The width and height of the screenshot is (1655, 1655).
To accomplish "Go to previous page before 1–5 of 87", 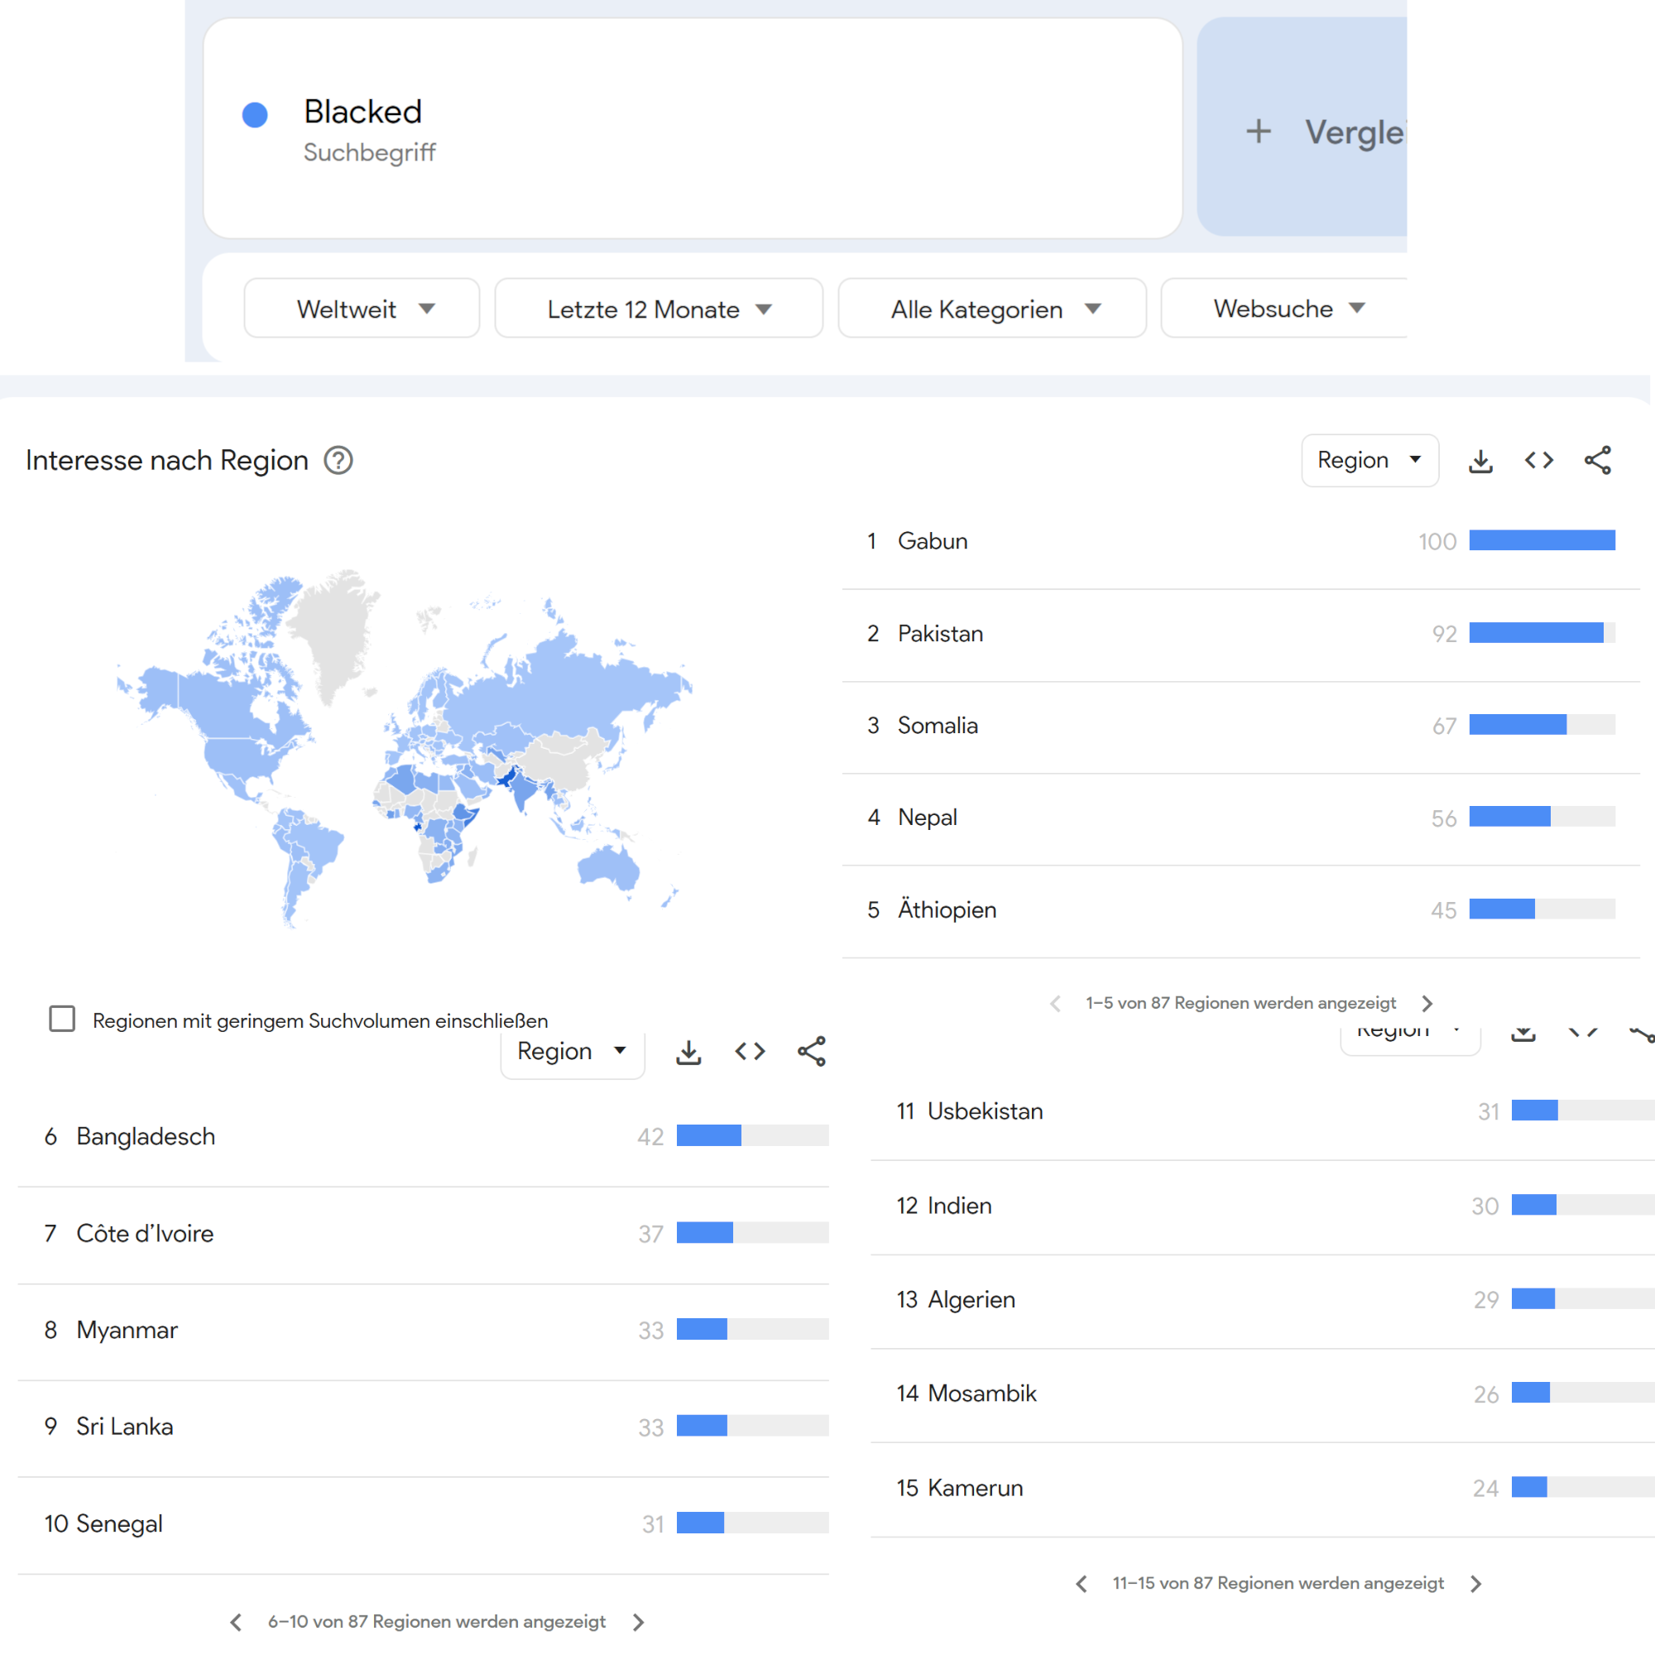I will point(1055,1003).
